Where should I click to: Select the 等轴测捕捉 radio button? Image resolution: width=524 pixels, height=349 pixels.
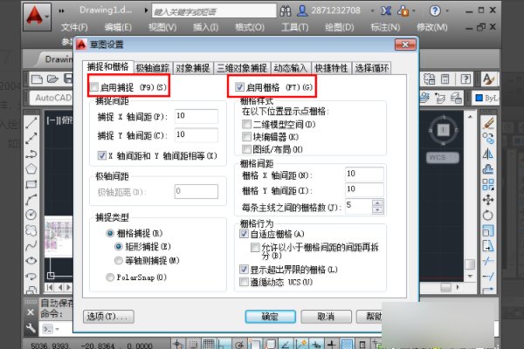click(x=118, y=260)
